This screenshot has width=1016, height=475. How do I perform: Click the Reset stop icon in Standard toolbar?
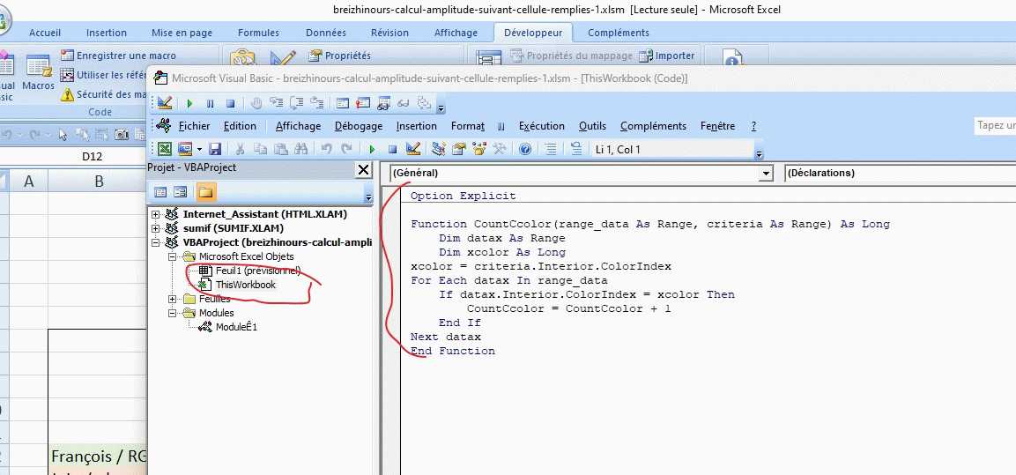[x=392, y=149]
